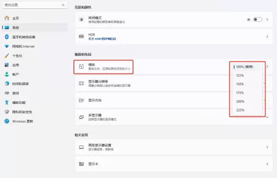Click the laptop icon for 高级显示器设置
The height and width of the screenshot is (178, 277).
tap(81, 147)
